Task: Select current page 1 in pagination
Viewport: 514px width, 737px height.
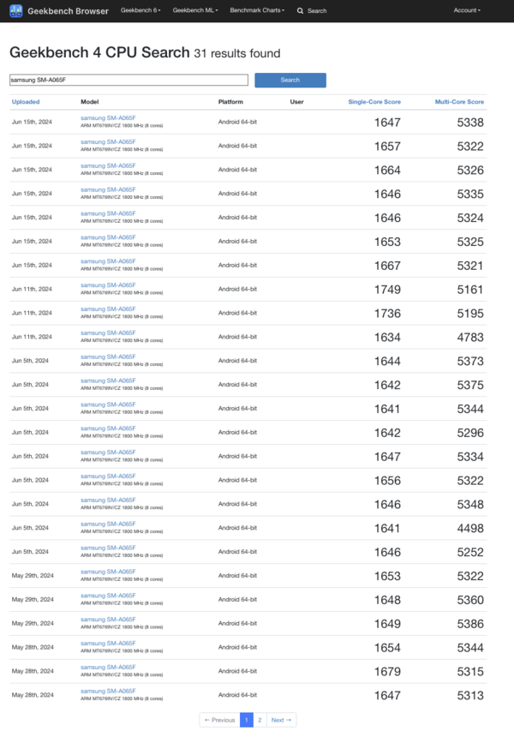Action: pos(245,721)
